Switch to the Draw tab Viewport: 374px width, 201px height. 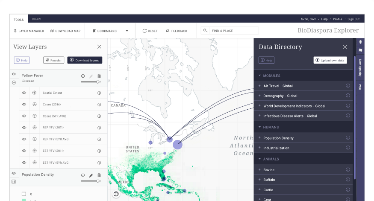click(x=36, y=19)
